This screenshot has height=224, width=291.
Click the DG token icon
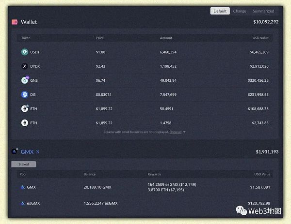[25, 95]
